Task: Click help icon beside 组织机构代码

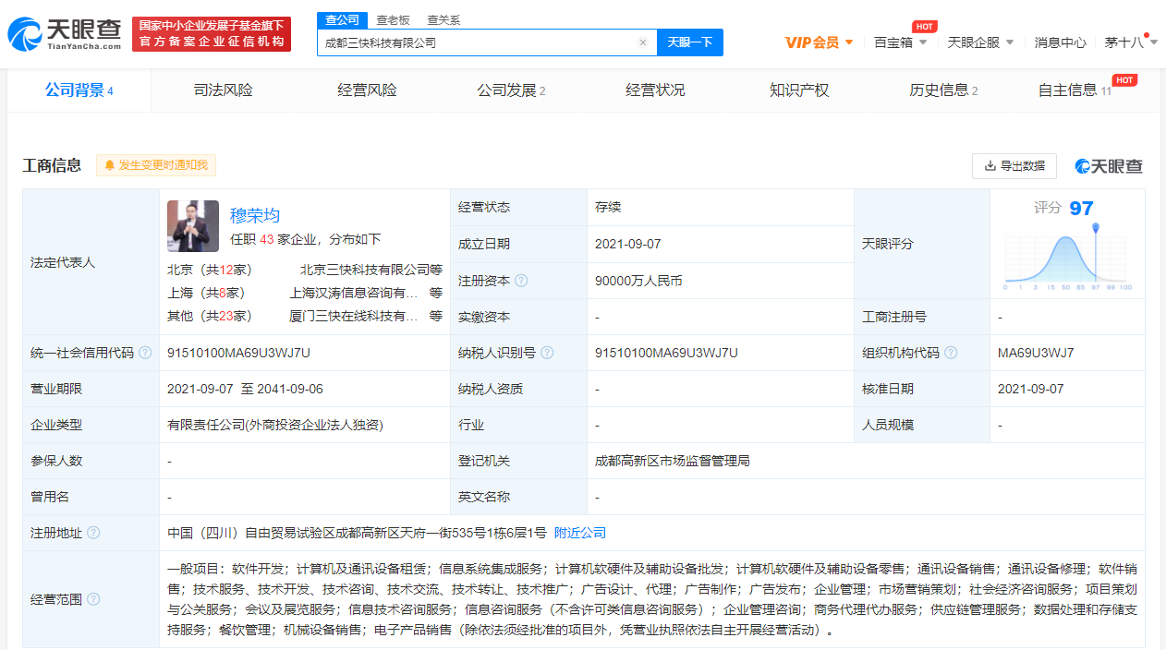Action: point(951,353)
